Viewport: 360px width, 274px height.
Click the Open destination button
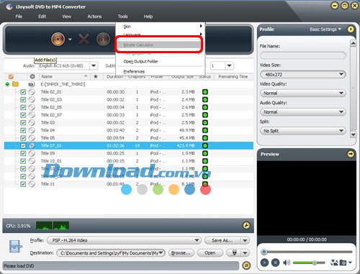[210, 252]
